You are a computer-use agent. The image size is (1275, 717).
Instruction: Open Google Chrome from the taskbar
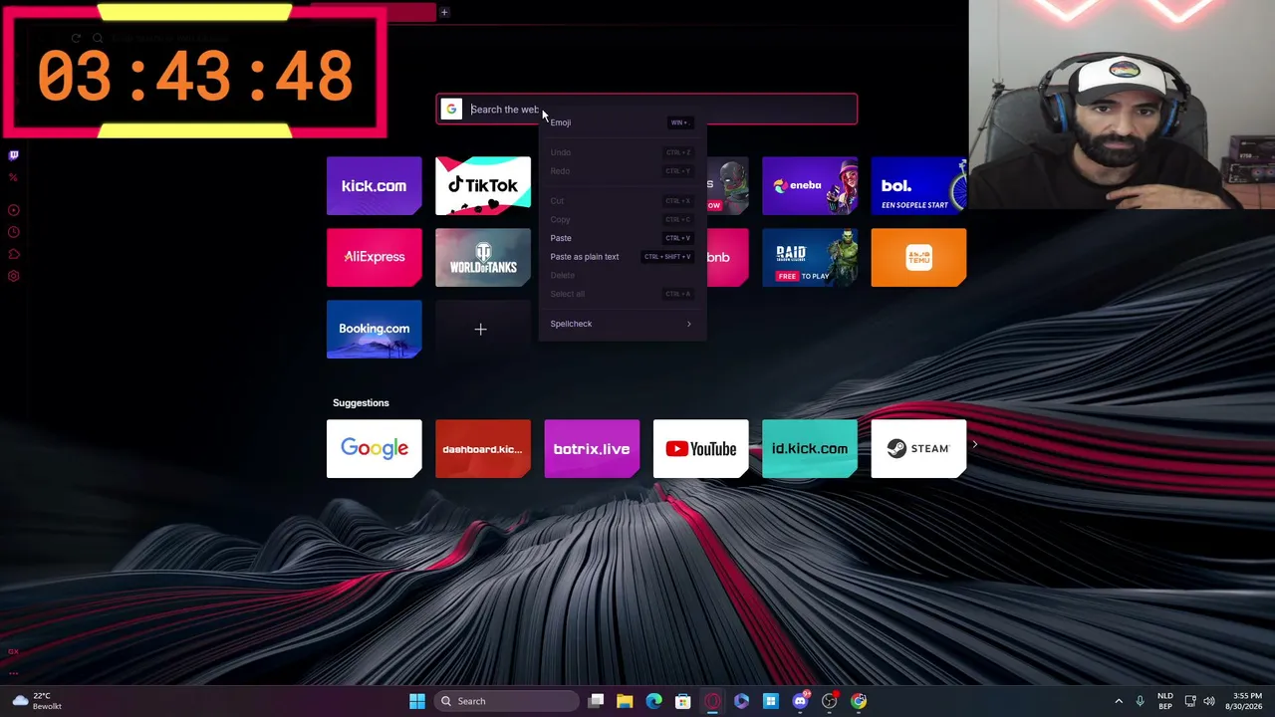pyautogui.click(x=859, y=701)
